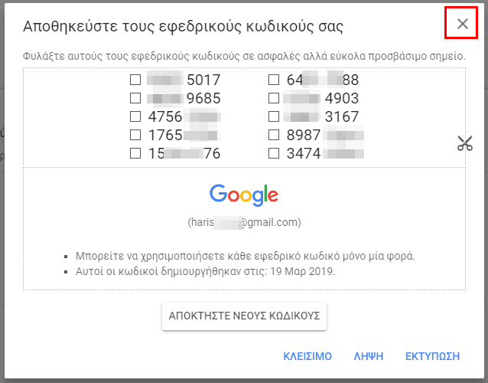Check the box for code ending 5017
Screen dimensions: 488x383
[135, 80]
